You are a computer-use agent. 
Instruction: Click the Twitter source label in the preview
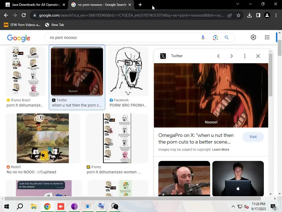click(177, 56)
